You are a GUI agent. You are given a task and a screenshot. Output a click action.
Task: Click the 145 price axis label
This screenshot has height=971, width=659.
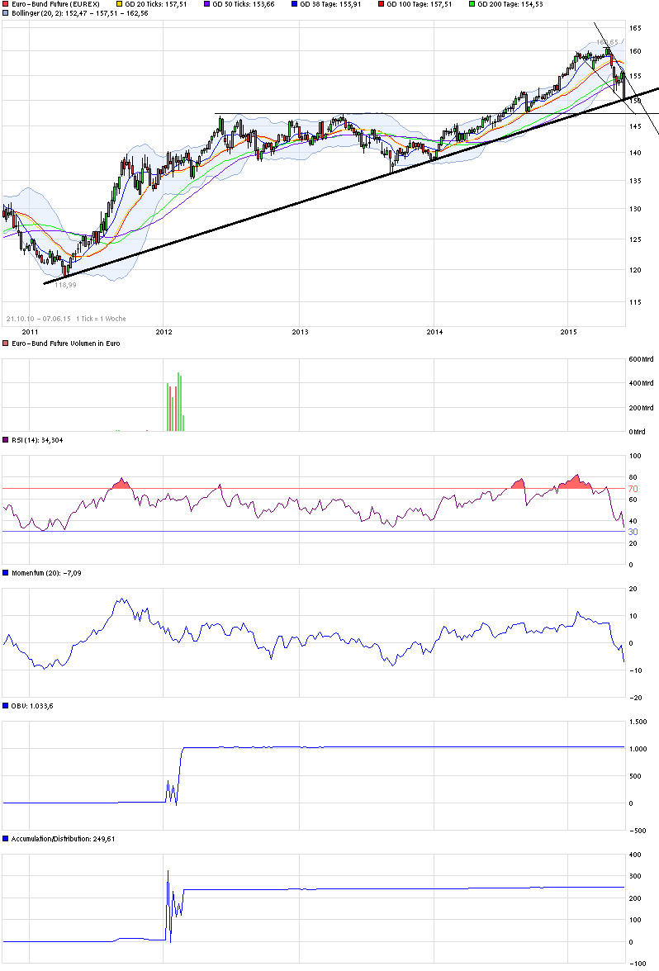pos(636,126)
